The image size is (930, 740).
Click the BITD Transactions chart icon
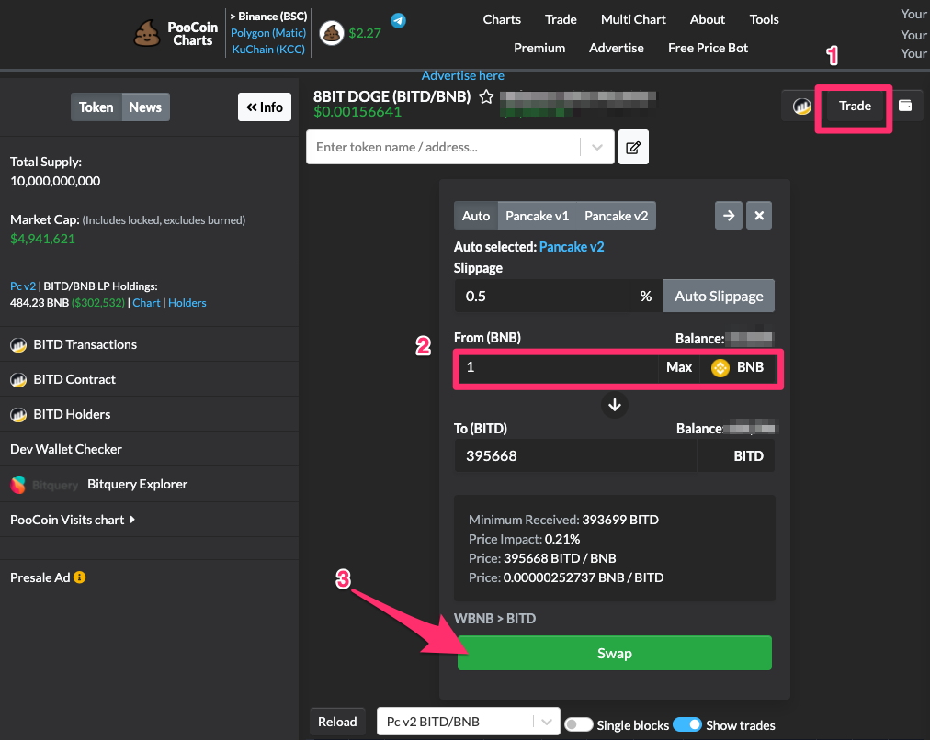[18, 345]
